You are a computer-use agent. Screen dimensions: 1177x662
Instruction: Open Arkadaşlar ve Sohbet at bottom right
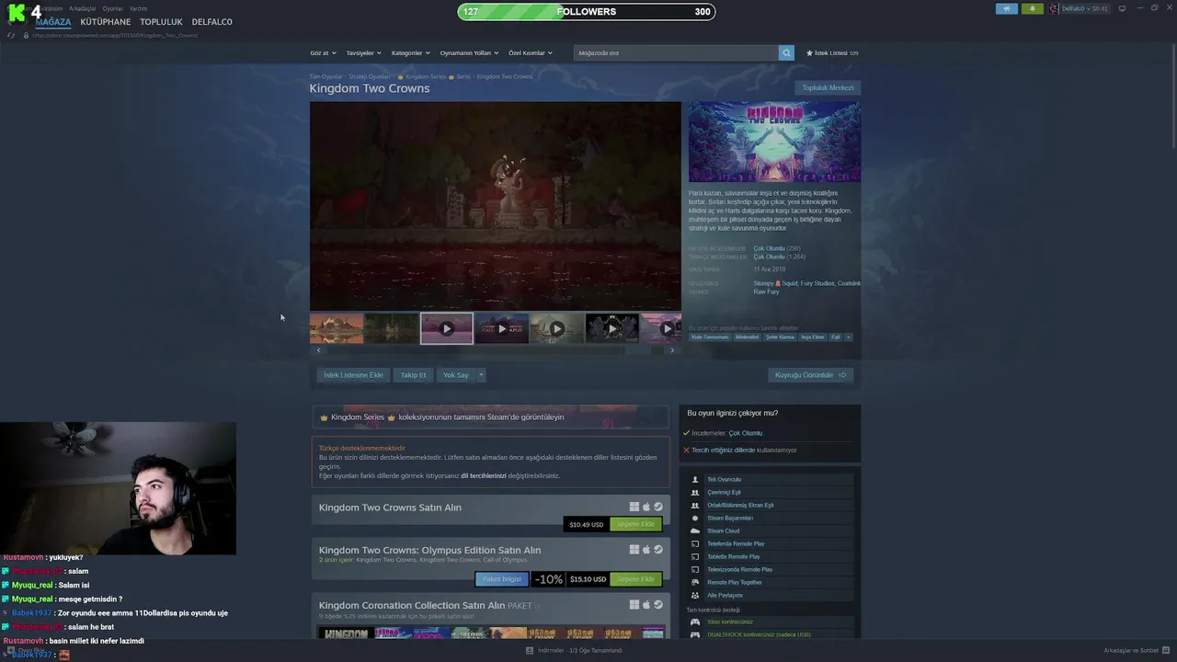(x=1136, y=650)
